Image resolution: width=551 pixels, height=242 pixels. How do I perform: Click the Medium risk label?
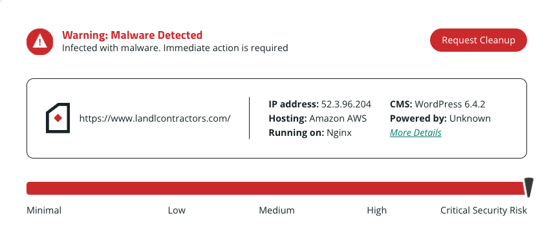click(x=277, y=210)
